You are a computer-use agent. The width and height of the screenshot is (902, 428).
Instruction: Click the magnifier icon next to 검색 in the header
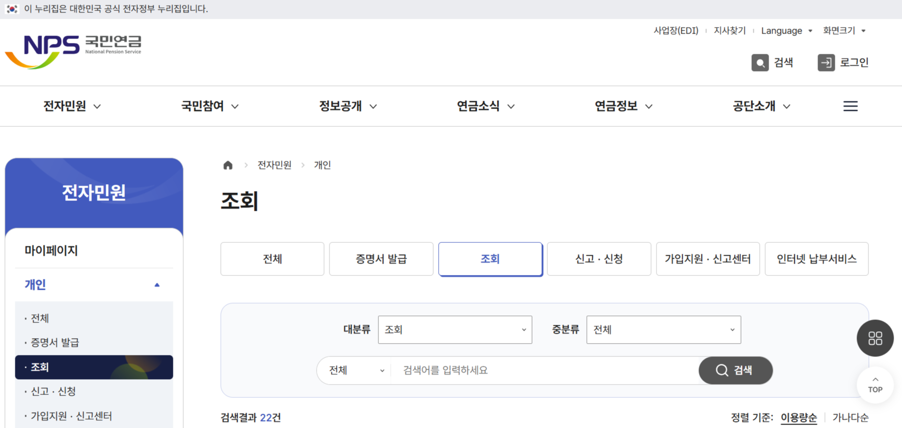760,63
